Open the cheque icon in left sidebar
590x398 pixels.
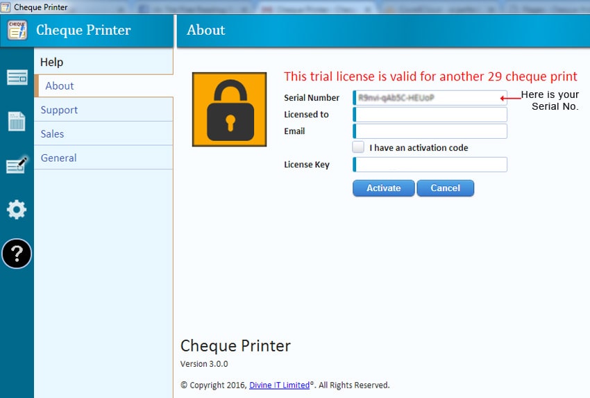[17, 77]
